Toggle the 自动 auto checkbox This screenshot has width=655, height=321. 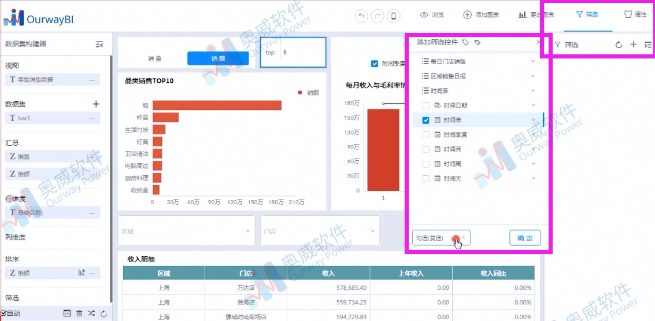click(3, 313)
